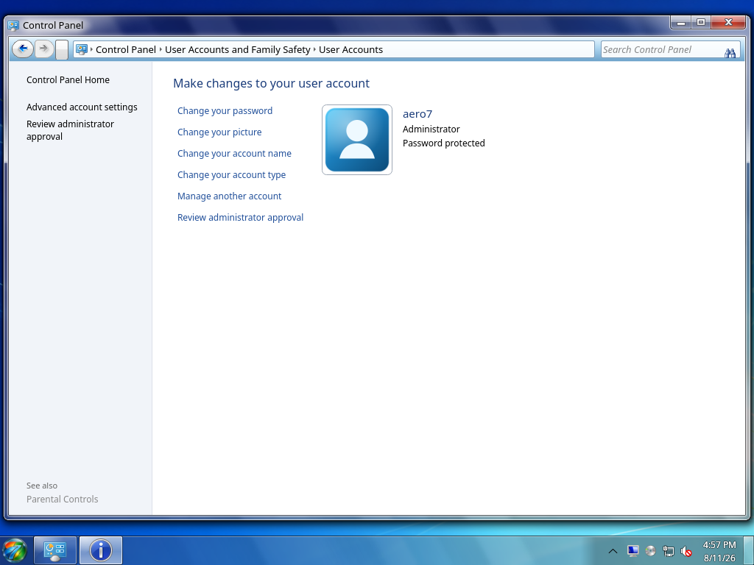The image size is (754, 565).
Task: Open sidebar Review administrator approval link
Action: tap(70, 130)
